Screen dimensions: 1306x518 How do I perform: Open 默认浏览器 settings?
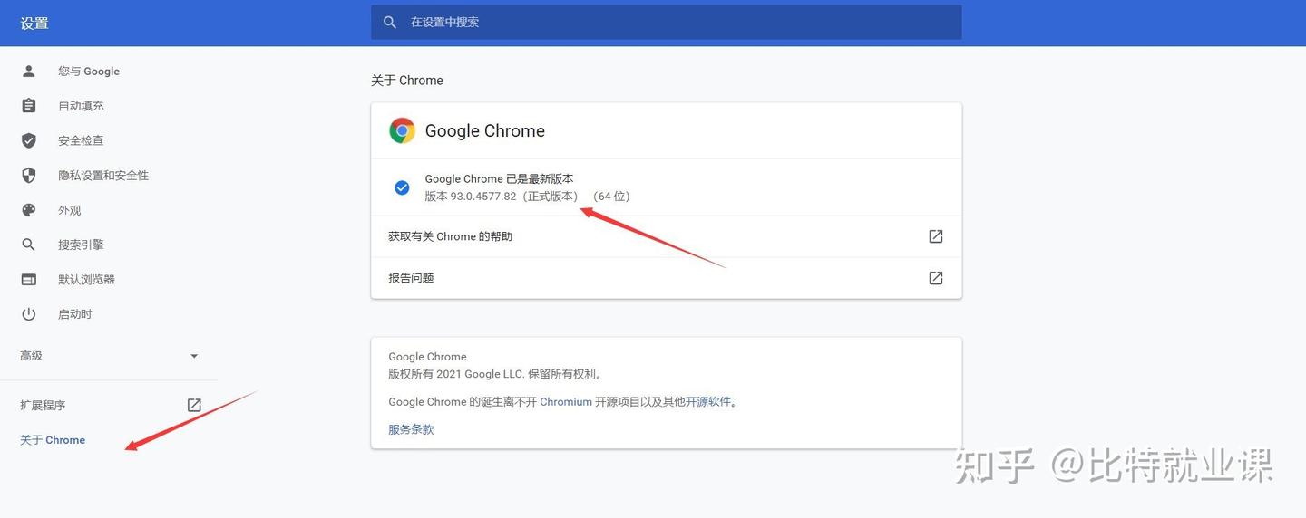coord(86,279)
